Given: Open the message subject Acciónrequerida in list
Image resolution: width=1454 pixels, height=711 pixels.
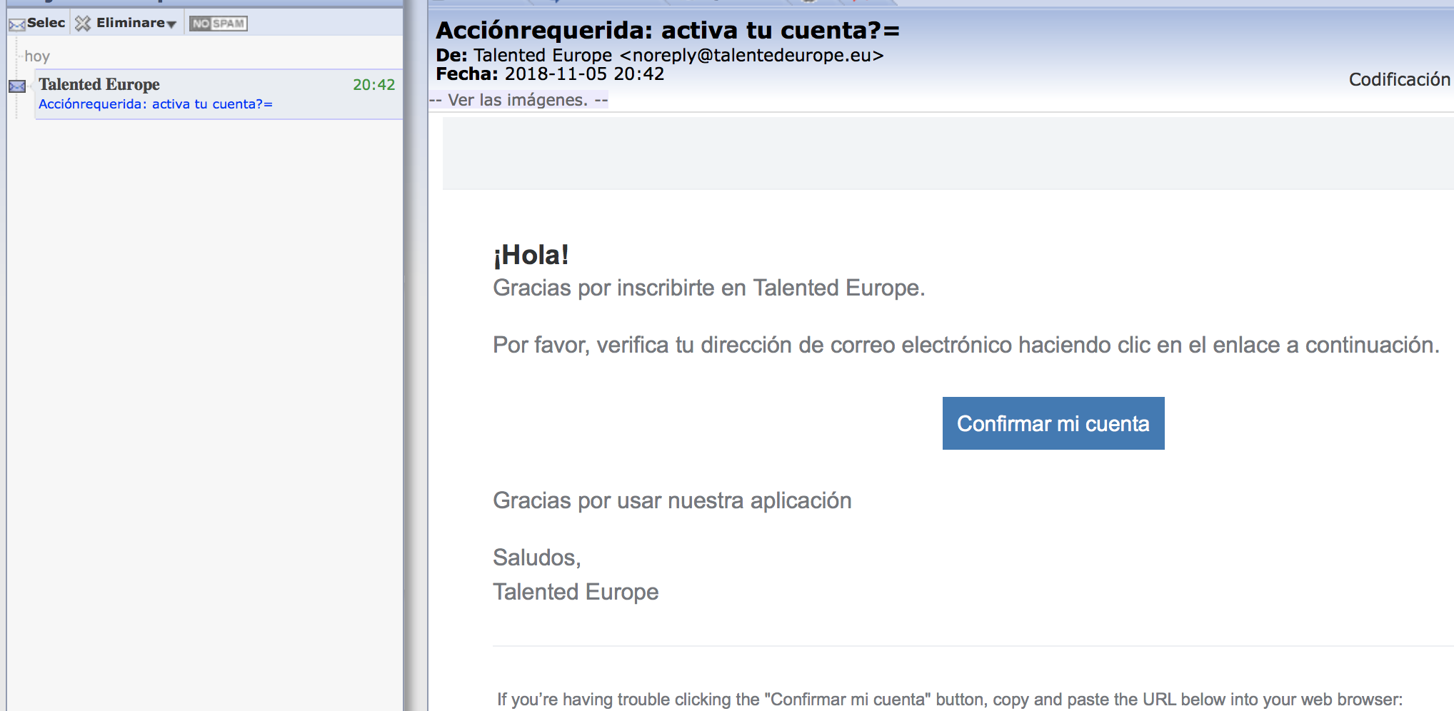Looking at the screenshot, I should tap(156, 104).
